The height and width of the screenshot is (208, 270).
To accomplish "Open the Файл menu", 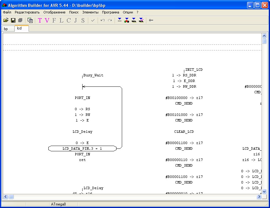I will [7, 12].
